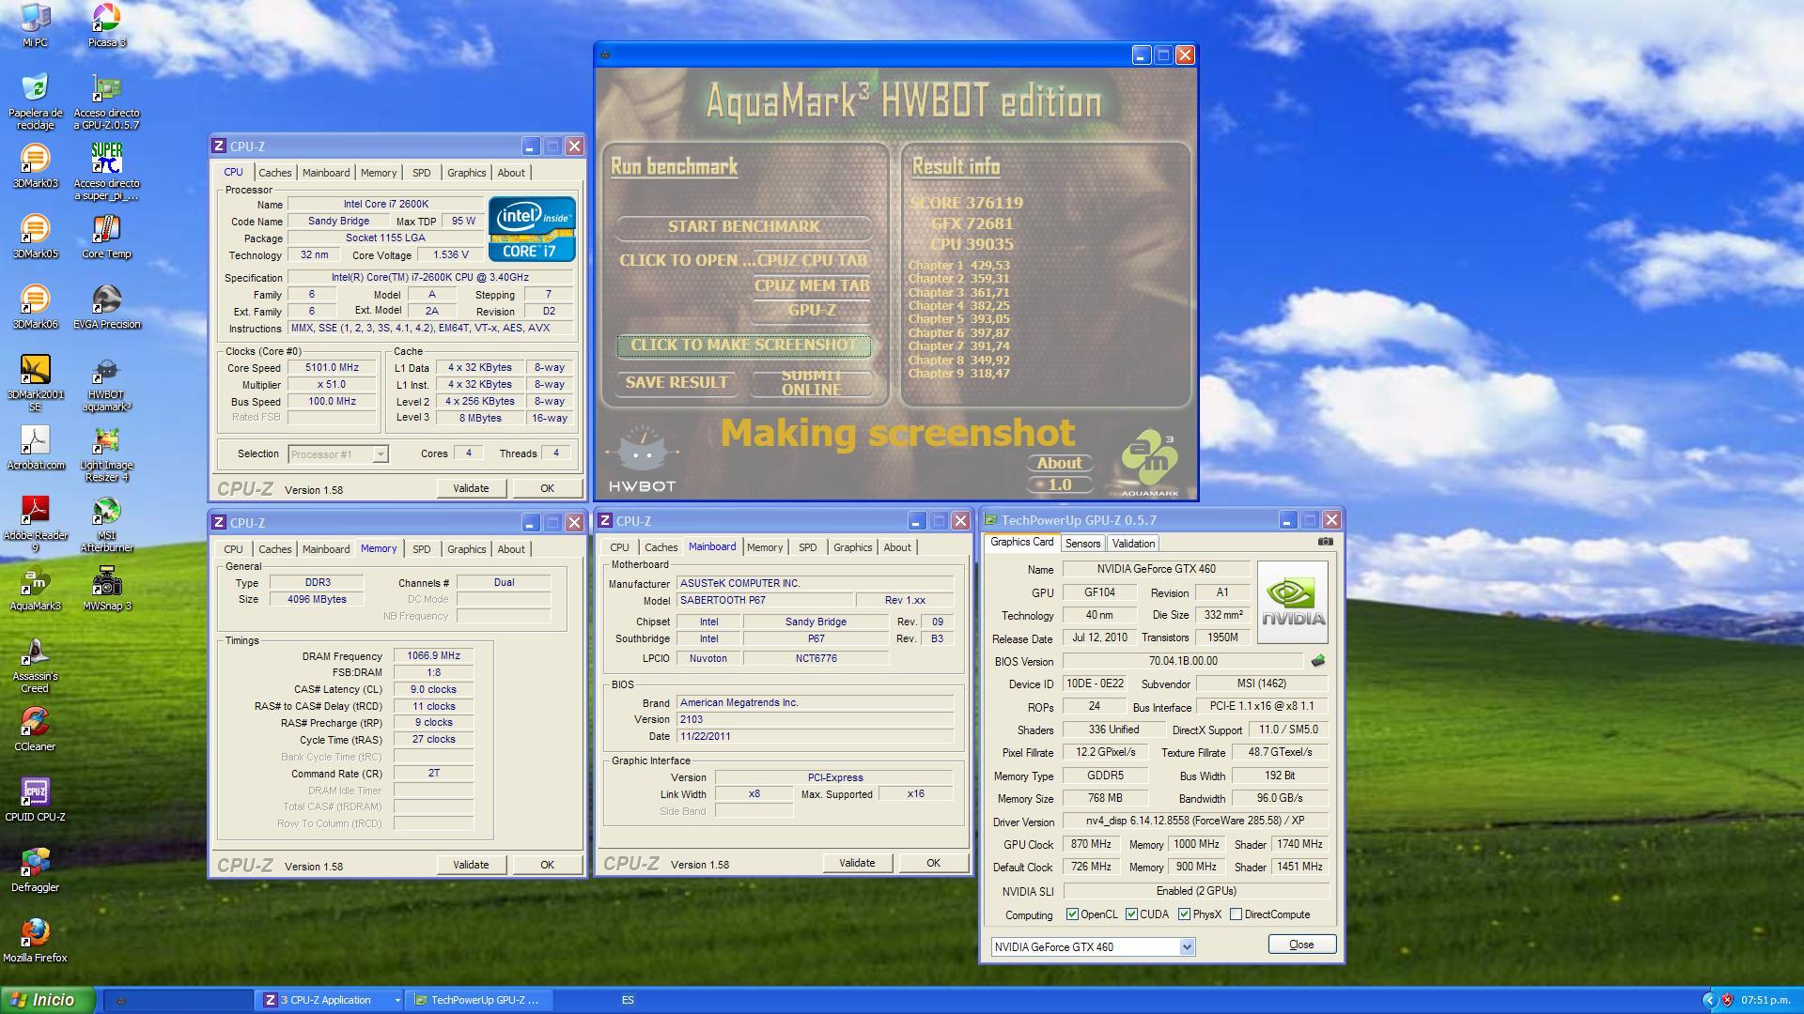Viewport: 1804px width, 1014px height.
Task: Open the CCleaner desktop icon
Action: coord(35,730)
